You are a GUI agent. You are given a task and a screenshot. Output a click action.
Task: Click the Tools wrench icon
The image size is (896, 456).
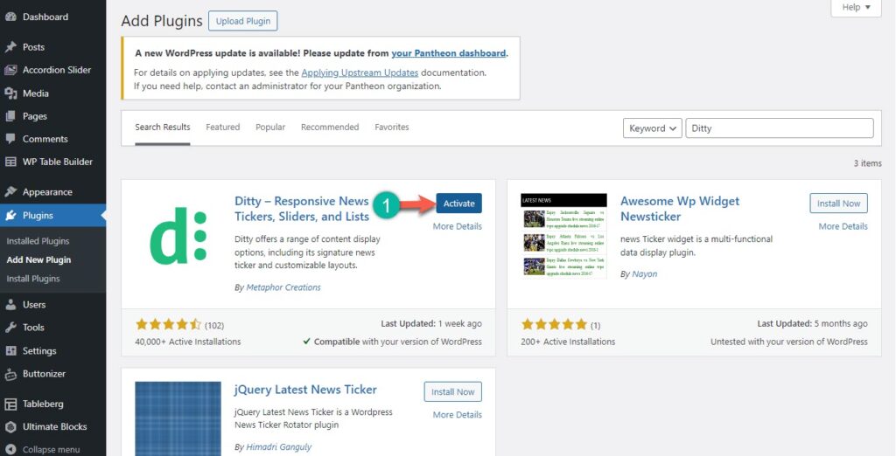(10, 327)
